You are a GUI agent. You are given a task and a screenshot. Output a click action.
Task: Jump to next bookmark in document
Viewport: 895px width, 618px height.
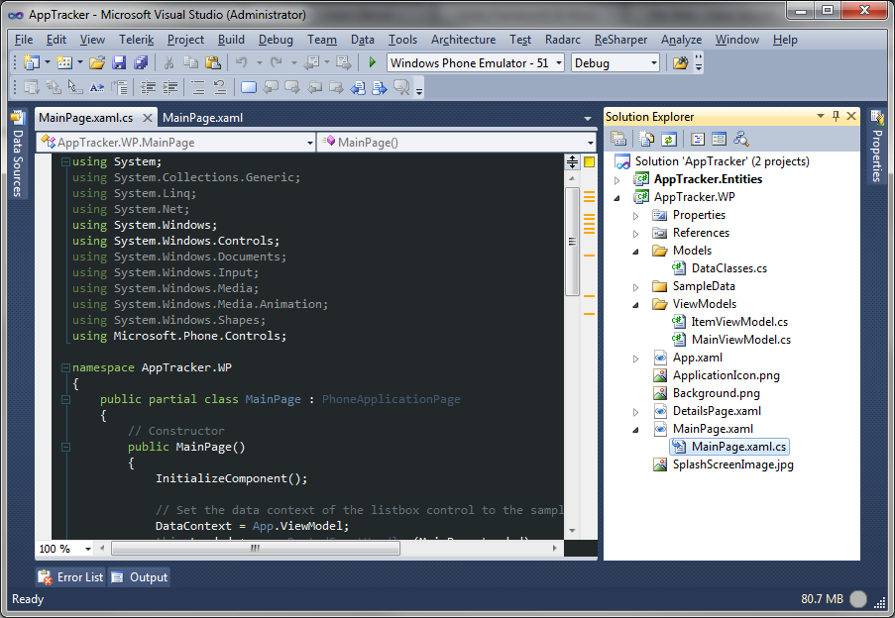tap(380, 87)
